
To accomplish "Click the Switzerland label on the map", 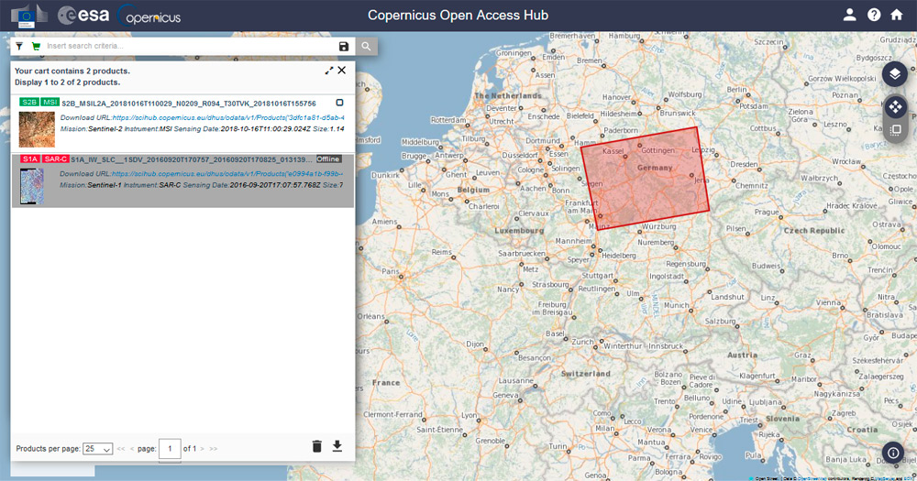I will click(x=585, y=374).
